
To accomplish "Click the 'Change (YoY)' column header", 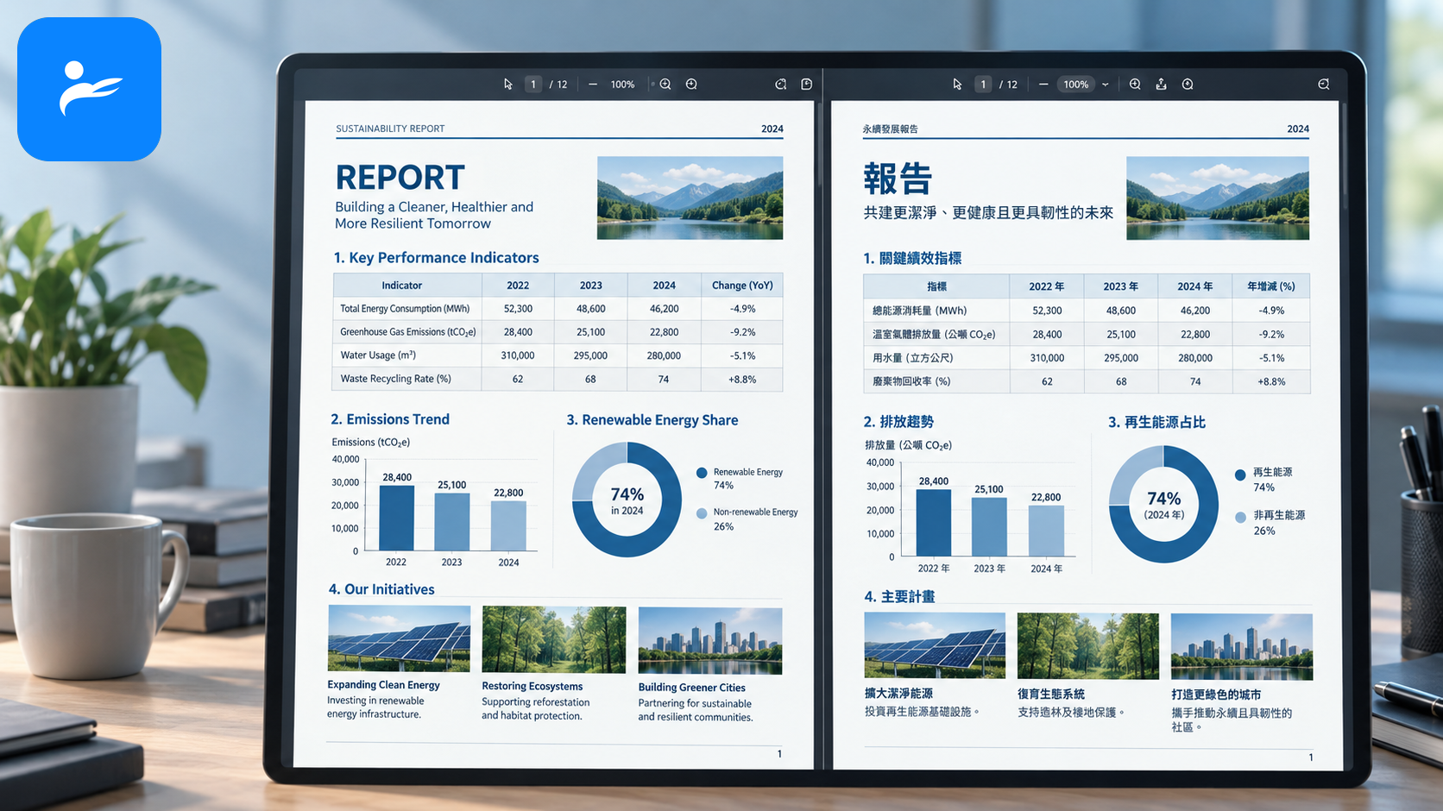I will 742,286.
